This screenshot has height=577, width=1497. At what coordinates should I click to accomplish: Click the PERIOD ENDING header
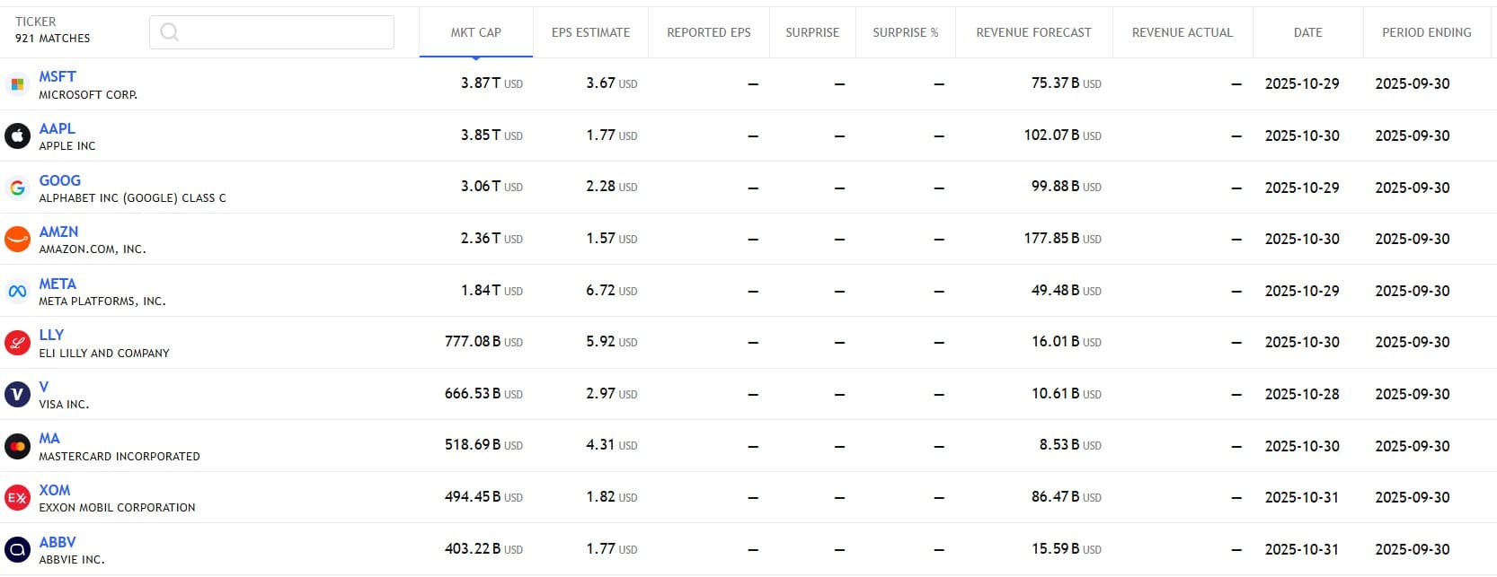1426,32
